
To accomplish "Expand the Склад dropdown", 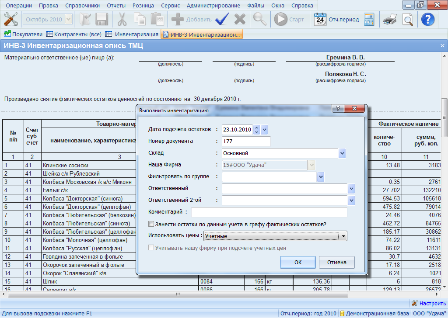I will tap(342, 153).
